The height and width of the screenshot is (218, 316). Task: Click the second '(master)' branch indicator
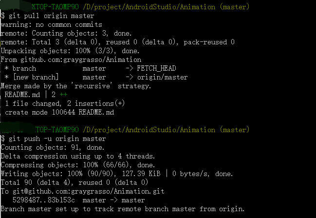pyautogui.click(x=235, y=130)
